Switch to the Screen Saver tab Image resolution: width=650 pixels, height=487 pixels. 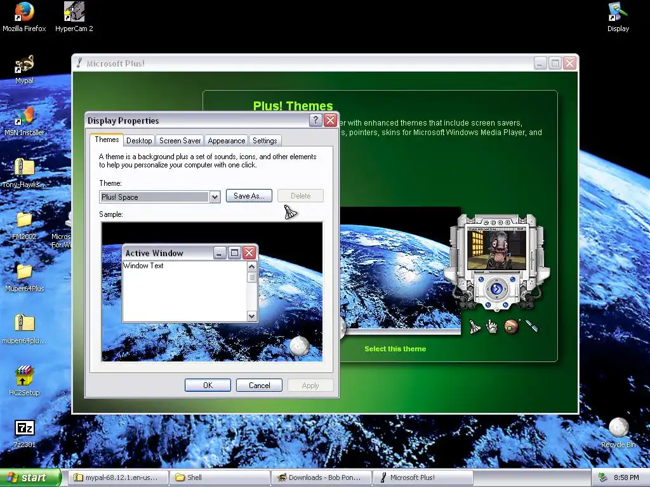[180, 141]
